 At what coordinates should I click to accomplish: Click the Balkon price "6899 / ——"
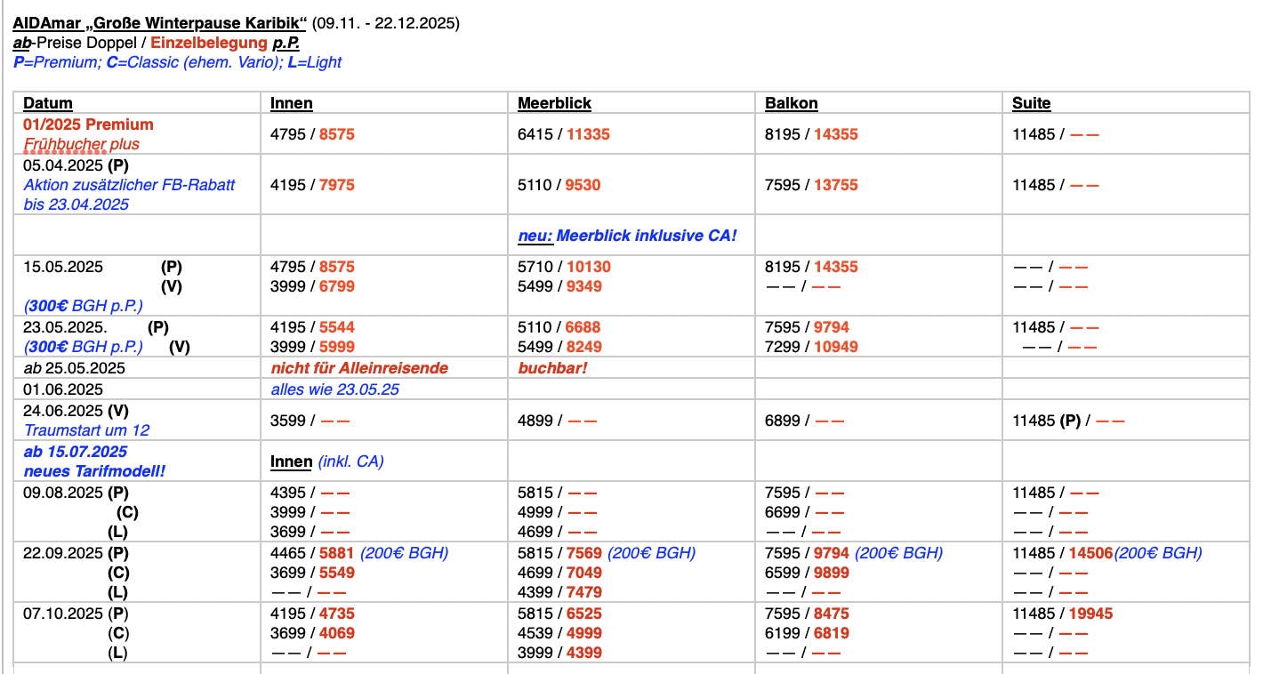(x=805, y=421)
